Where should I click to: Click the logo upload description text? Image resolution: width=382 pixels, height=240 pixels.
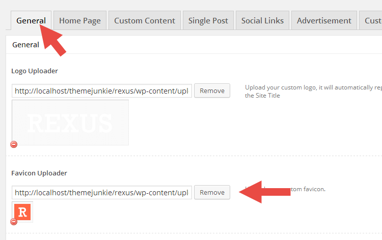coord(313,92)
